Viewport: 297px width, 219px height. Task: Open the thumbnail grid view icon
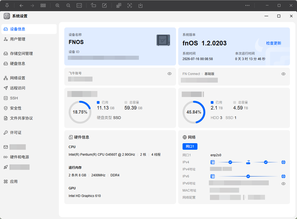pos(43,5)
